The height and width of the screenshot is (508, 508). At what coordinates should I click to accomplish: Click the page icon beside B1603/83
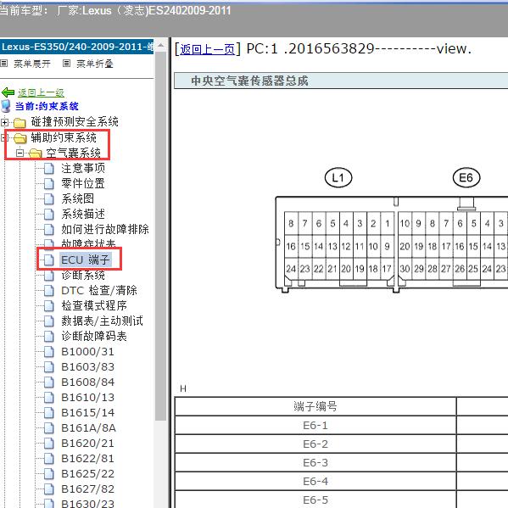click(x=48, y=366)
